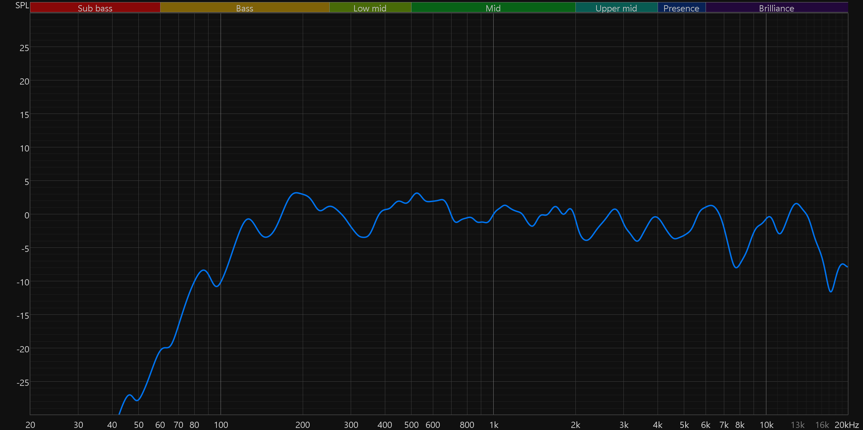Click the curve's peak near 200 Hz

pos(295,193)
